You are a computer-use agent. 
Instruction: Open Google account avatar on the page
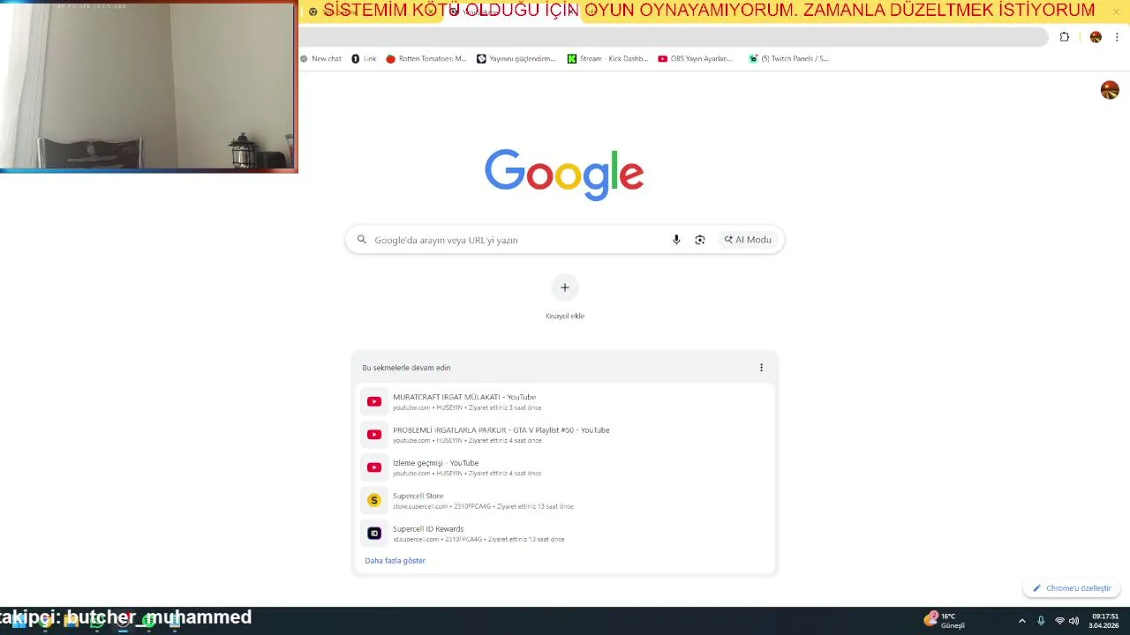coord(1110,90)
